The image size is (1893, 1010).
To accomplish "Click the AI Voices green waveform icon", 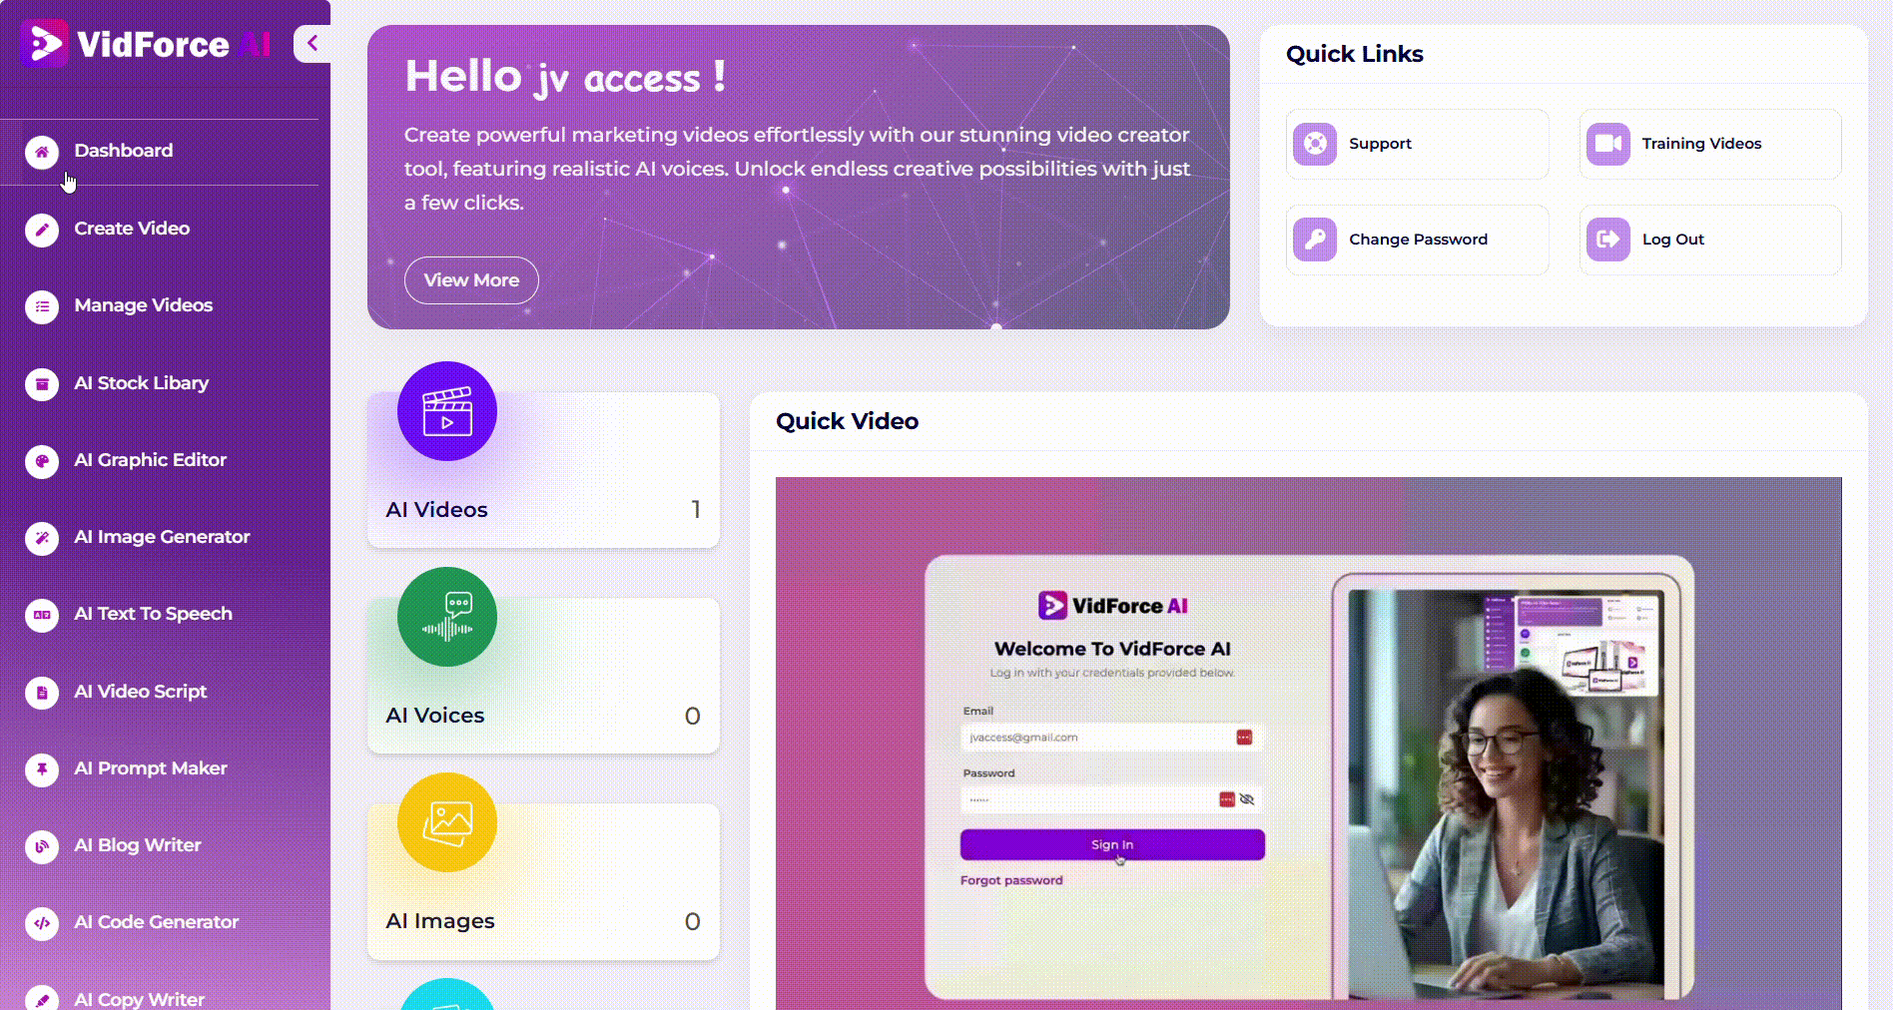I will [447, 617].
